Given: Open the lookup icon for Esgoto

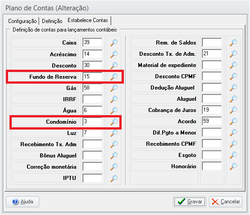Looking at the screenshot, I should pyautogui.click(x=233, y=155).
